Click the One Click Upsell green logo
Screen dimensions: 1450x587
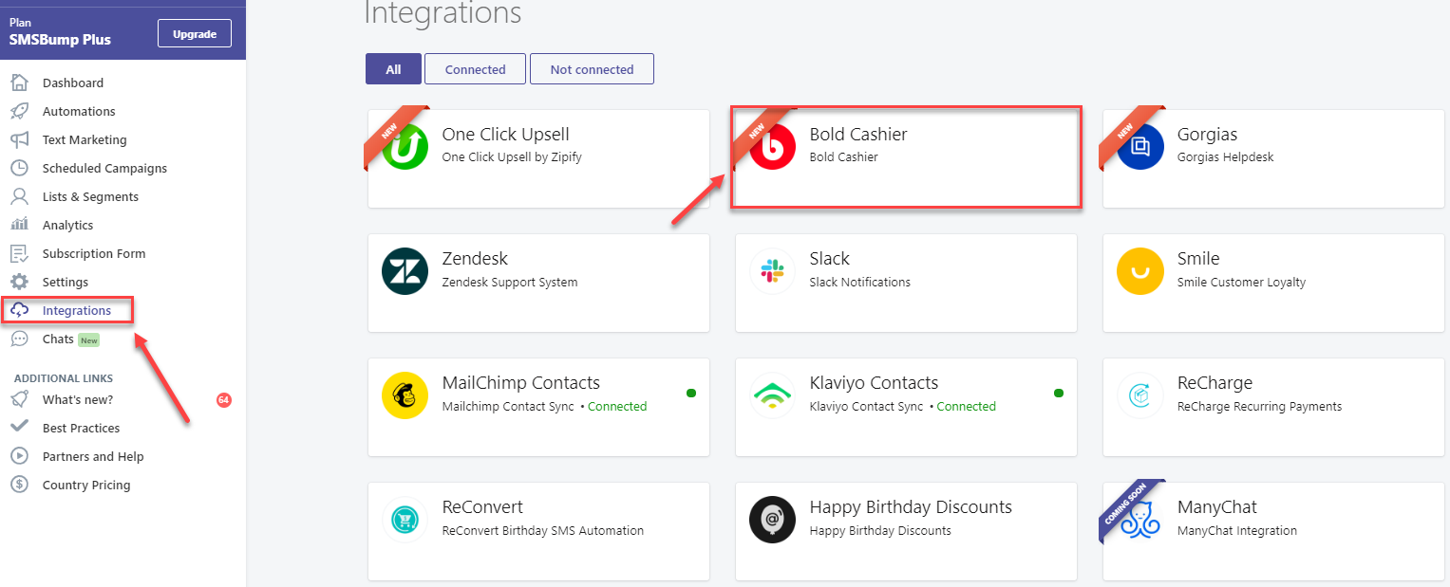tap(405, 147)
